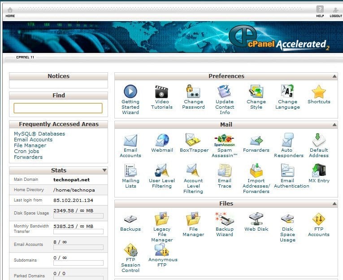Open Import Addresses/Forwarders icon
Image resolution: width=343 pixels, height=280 pixels.
point(256,171)
